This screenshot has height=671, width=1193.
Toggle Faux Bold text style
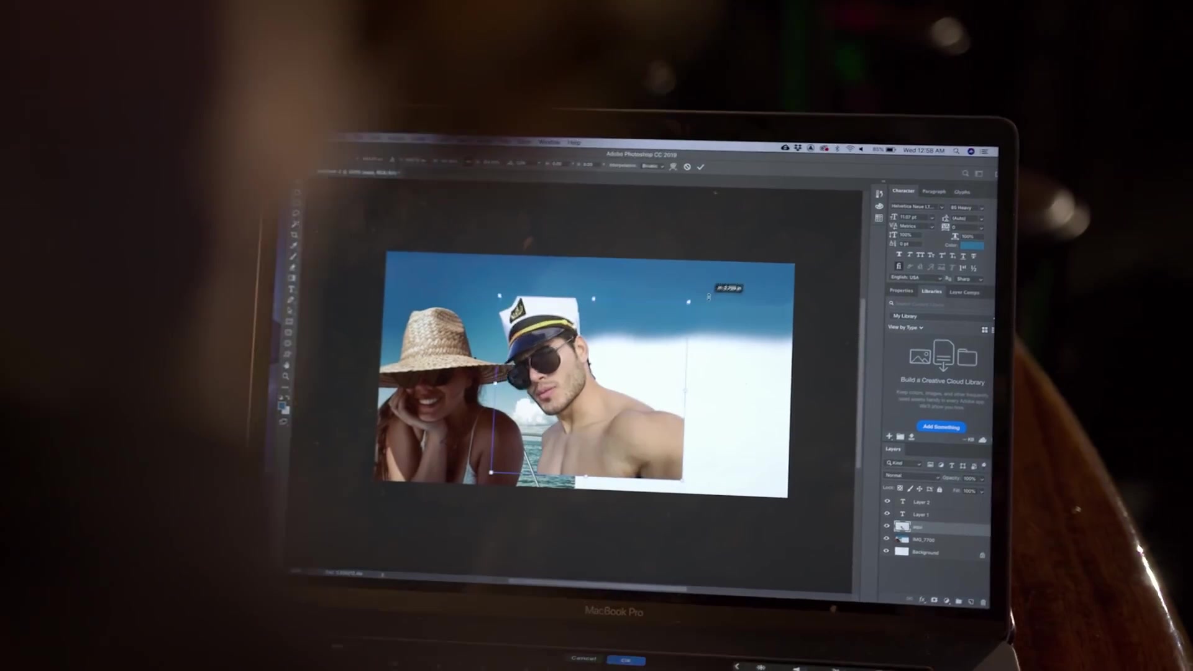coord(899,255)
